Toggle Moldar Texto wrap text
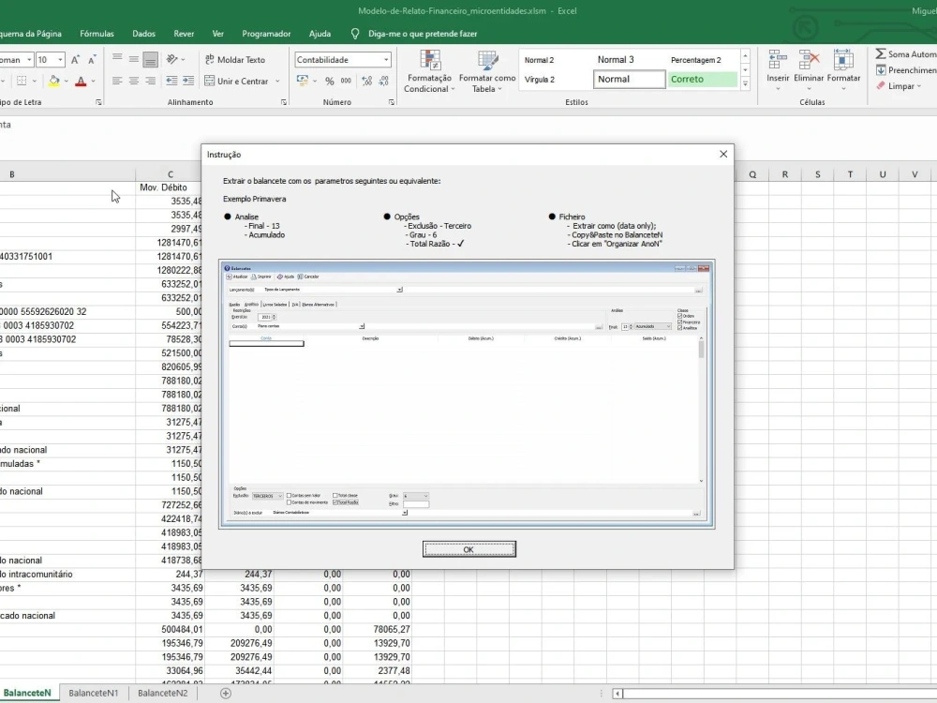The image size is (937, 703). tap(235, 60)
